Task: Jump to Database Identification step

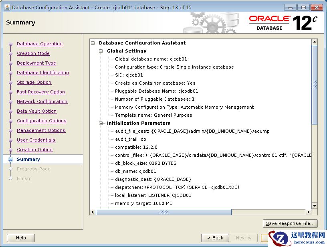Action: point(43,73)
